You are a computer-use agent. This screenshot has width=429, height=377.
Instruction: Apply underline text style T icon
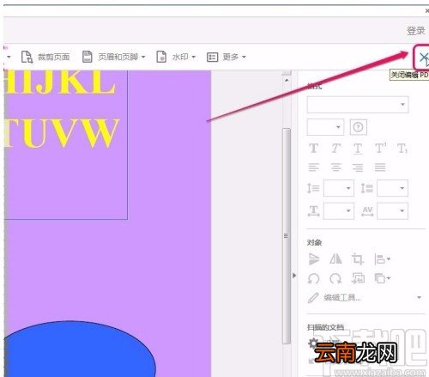(358, 149)
